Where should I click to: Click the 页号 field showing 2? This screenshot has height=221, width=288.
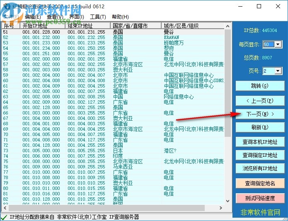[x=269, y=71]
